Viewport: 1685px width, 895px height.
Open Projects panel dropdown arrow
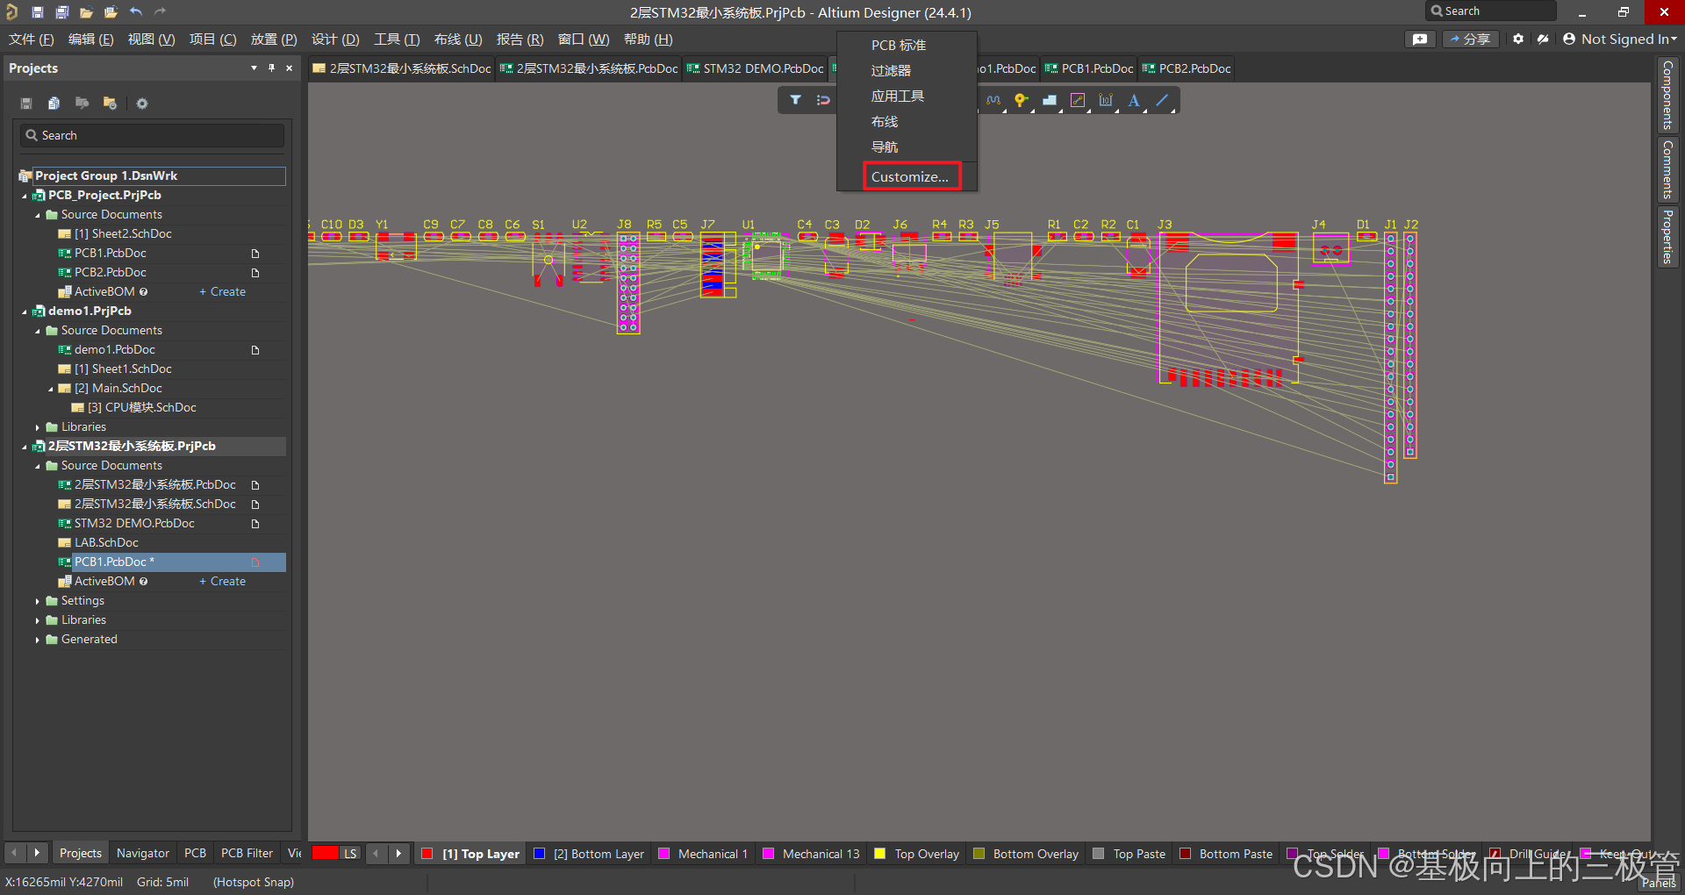tap(254, 68)
